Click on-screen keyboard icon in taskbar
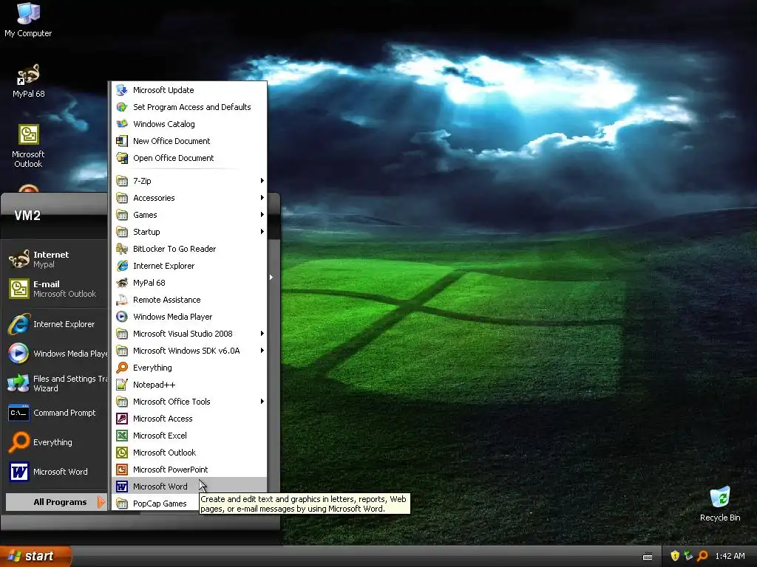This screenshot has height=567, width=757. click(648, 557)
